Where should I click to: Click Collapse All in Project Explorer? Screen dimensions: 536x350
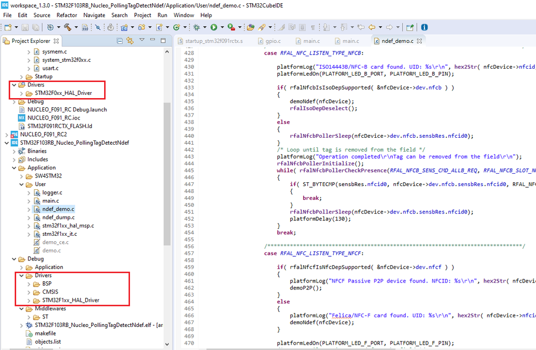(x=120, y=41)
